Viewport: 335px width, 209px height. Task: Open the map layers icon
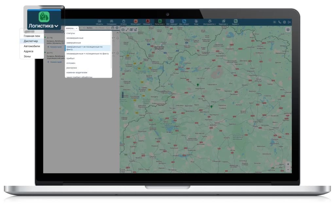coord(288,30)
